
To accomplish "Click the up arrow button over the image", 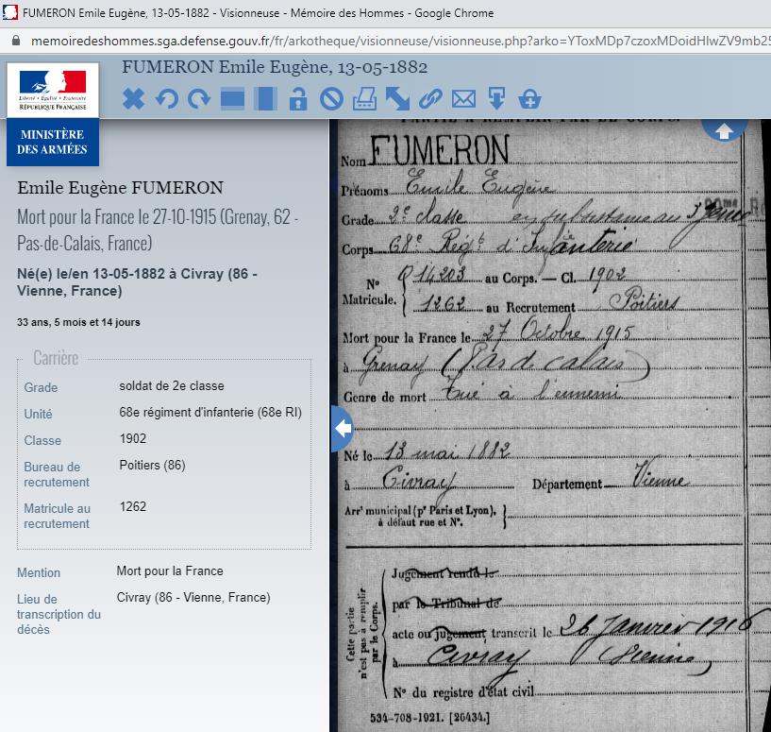I will pyautogui.click(x=725, y=130).
